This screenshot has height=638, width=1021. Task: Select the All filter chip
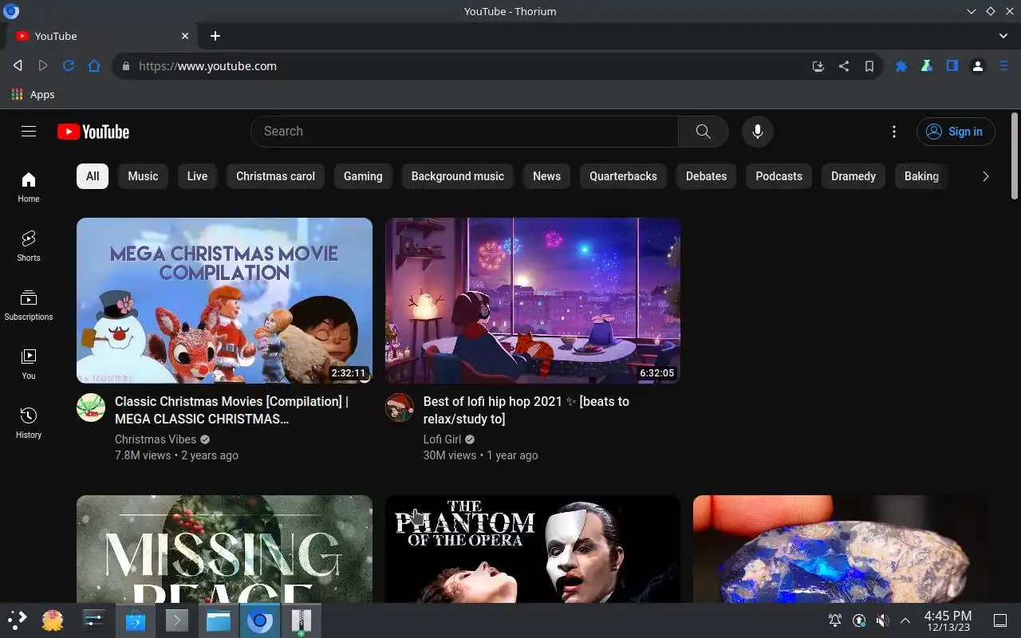coord(93,176)
